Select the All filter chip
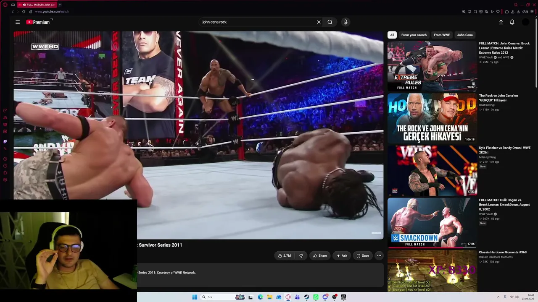This screenshot has height=302, width=538. tap(392, 35)
